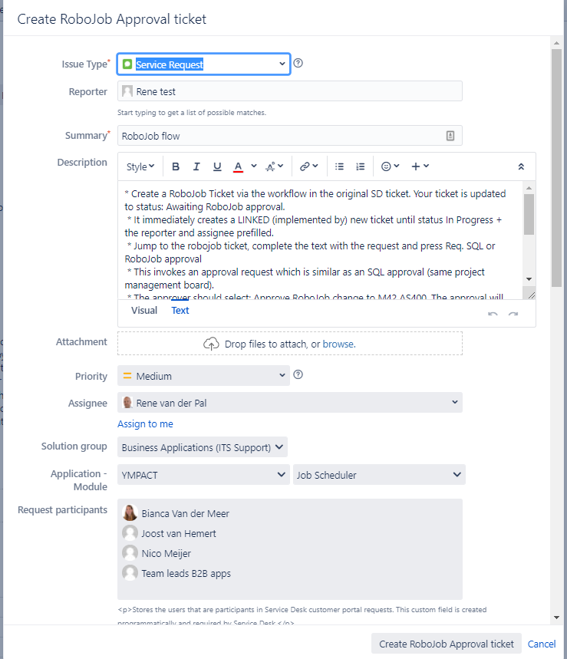The width and height of the screenshot is (567, 659).
Task: Switch to the Text editor tab
Action: 180,310
